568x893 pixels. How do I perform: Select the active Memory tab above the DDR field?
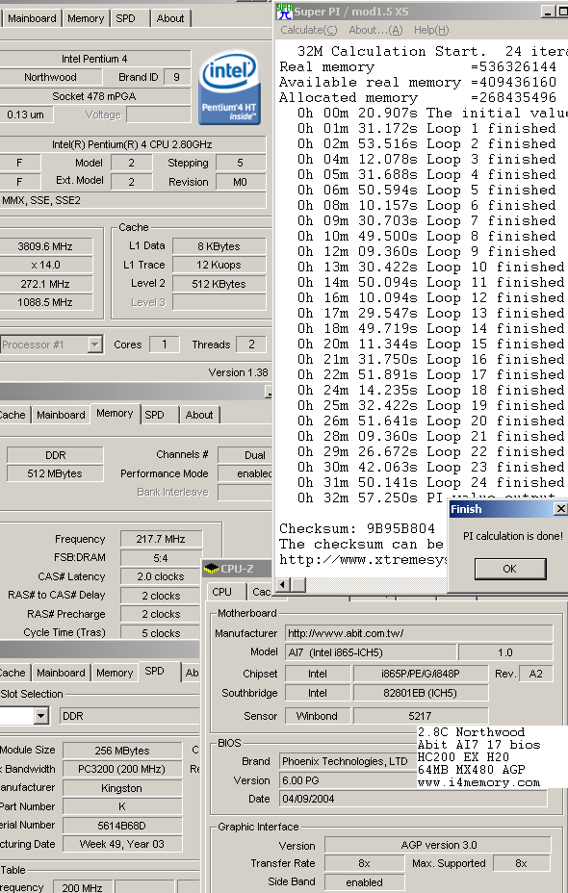[x=115, y=414]
